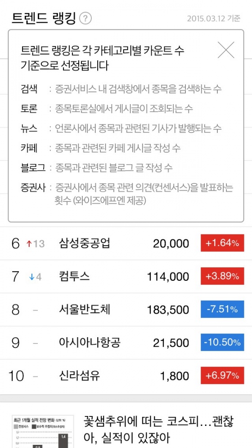Click the question mark help icon
This screenshot has height=448, width=252.
(85, 18)
